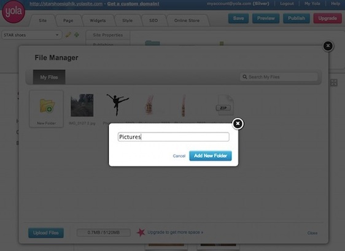Click the pink star upgrade icon
The height and width of the screenshot is (251, 345).
click(141, 233)
